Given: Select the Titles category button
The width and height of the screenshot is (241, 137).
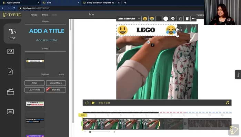Looking at the screenshot, I should coord(34,83).
